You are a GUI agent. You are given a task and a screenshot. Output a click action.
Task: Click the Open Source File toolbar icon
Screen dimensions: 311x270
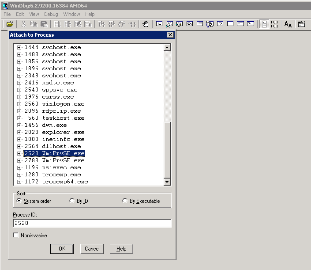pyautogui.click(x=10, y=24)
